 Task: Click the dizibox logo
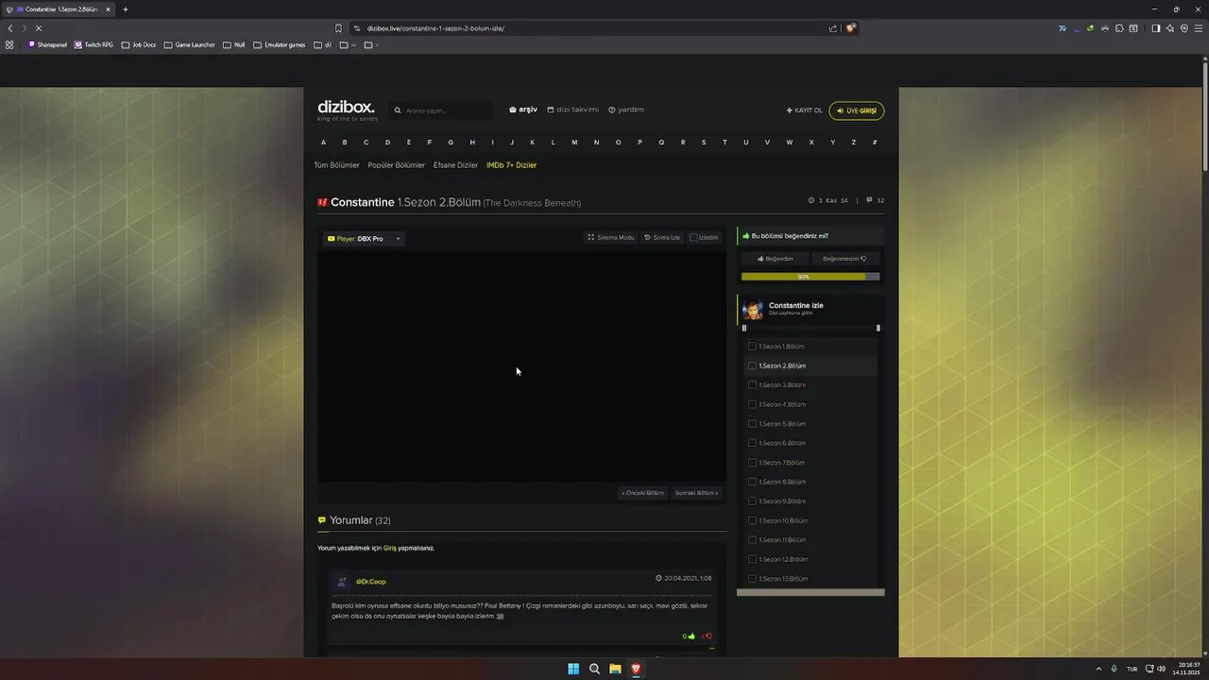[347, 110]
